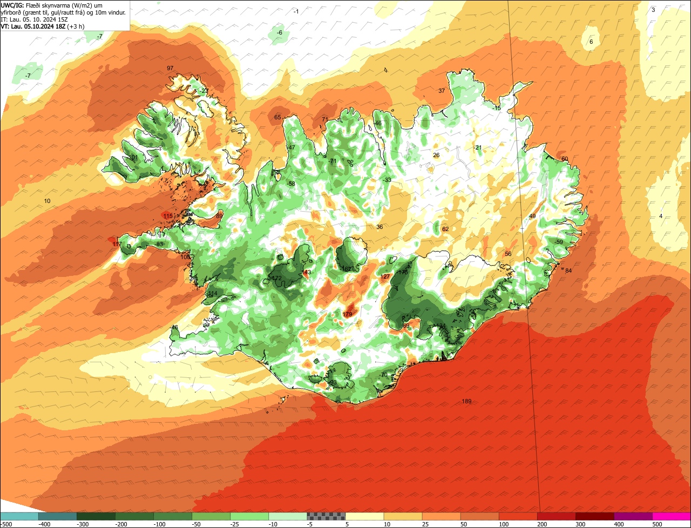
Task: Click pale green swatch between -10 and -5
Action: click(288, 516)
